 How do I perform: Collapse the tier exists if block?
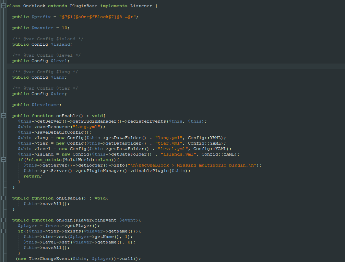[3, 231]
